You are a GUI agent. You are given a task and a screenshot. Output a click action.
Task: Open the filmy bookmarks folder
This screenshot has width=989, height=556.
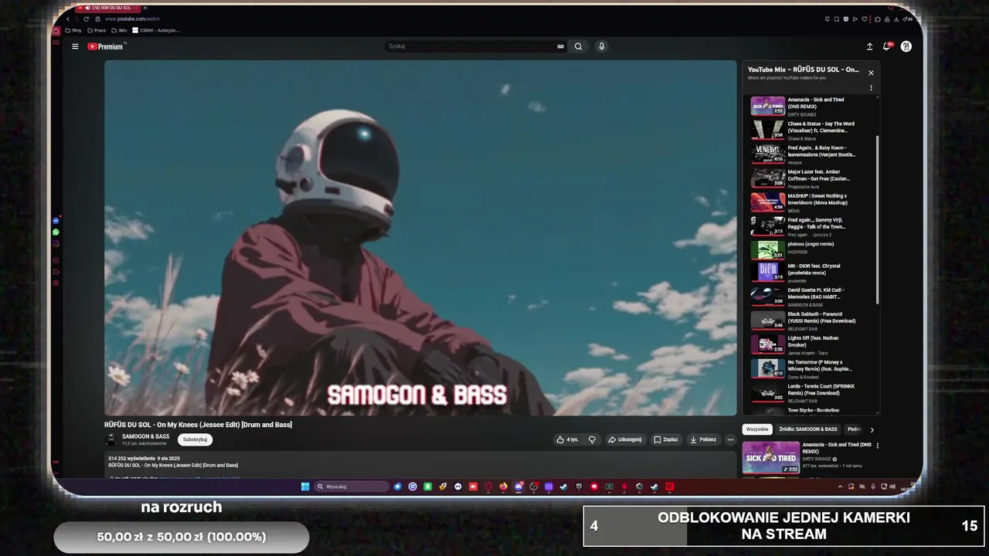[x=73, y=30]
